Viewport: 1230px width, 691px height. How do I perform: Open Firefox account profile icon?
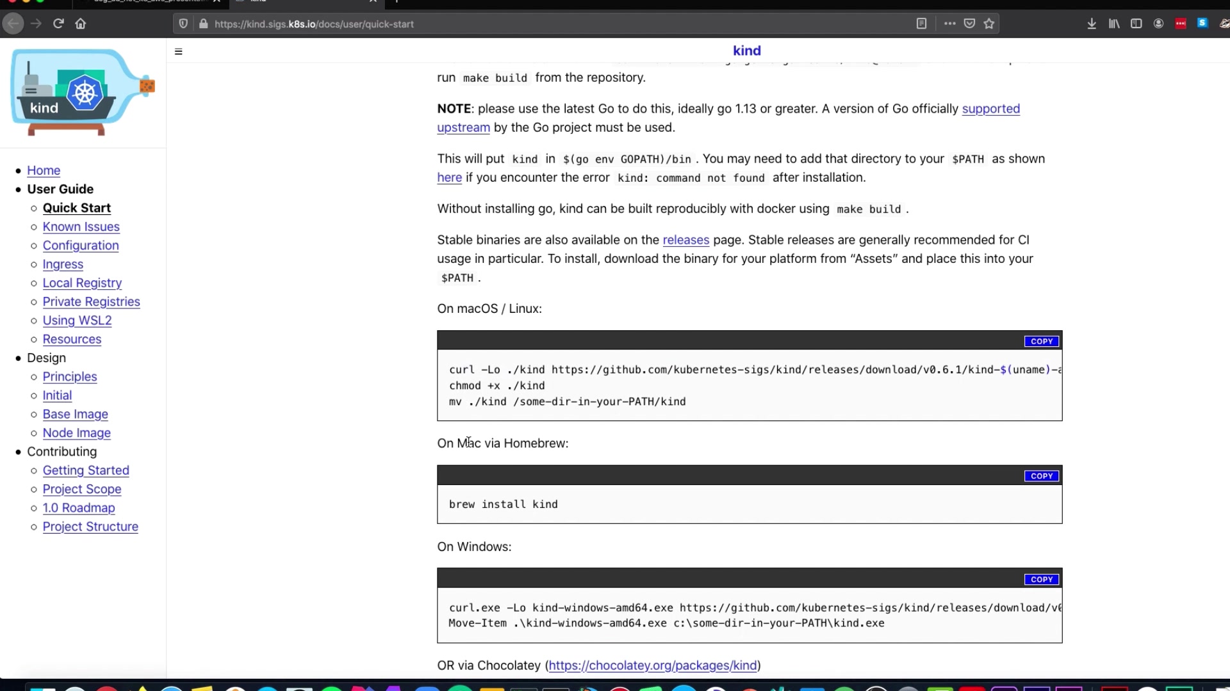(x=1158, y=24)
